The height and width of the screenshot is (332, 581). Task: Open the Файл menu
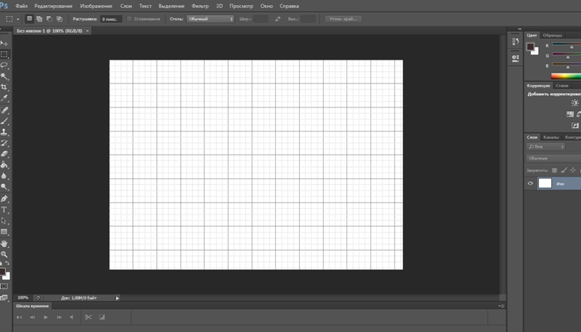click(x=22, y=6)
